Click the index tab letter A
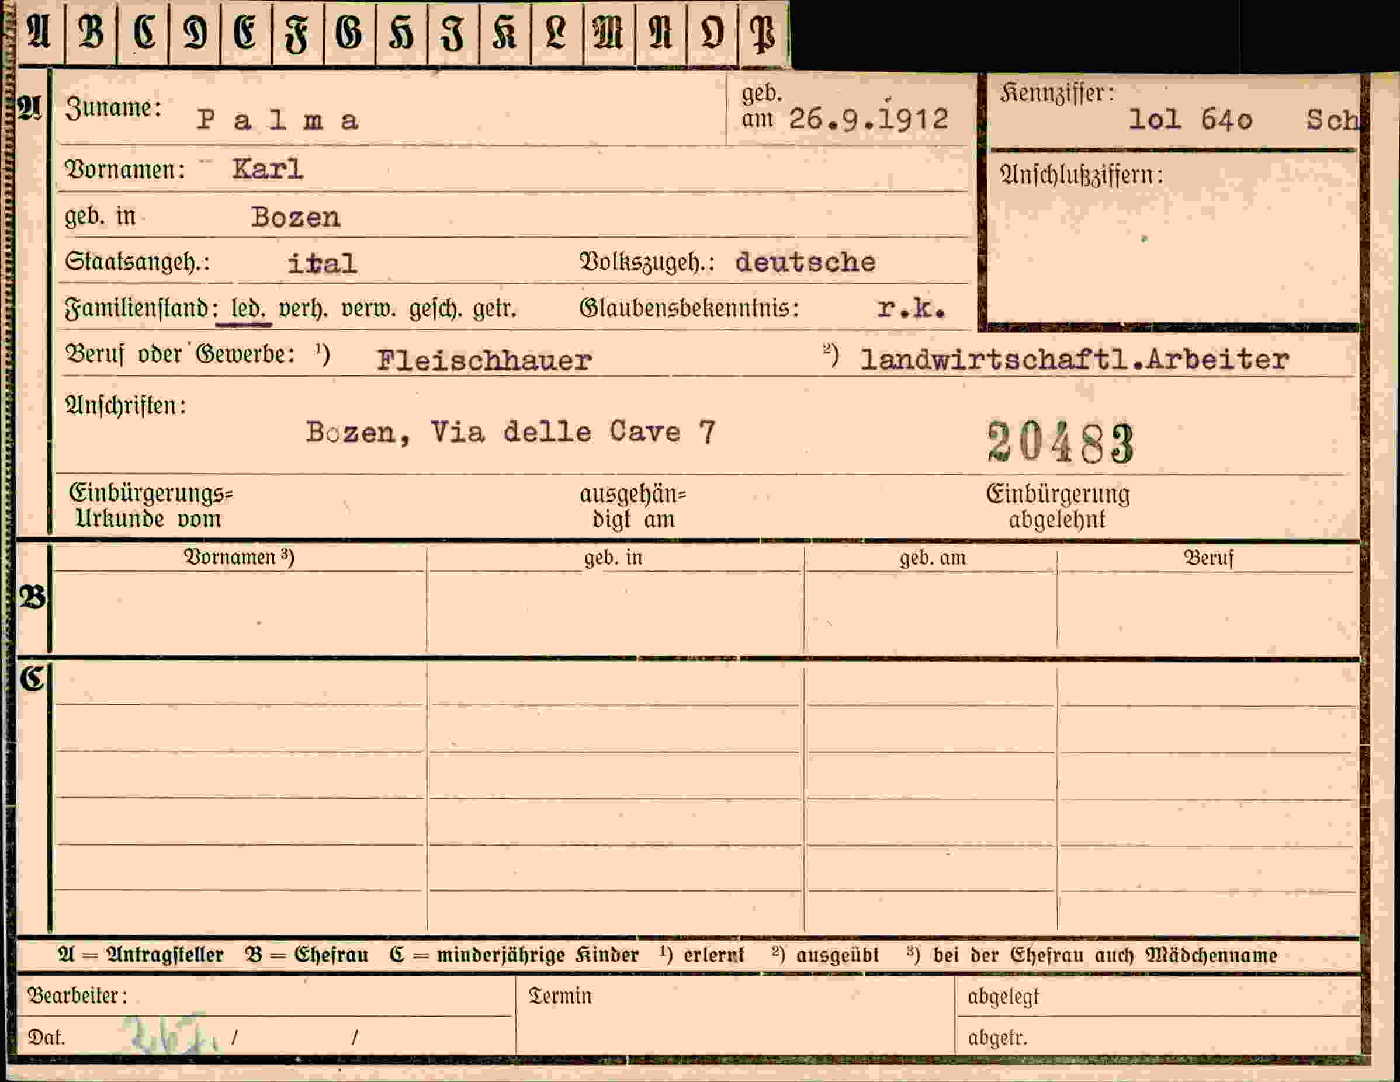 (39, 32)
